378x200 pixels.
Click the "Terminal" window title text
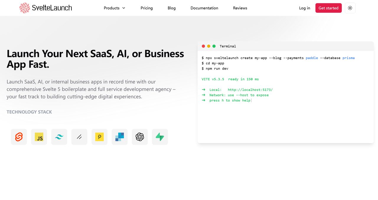228,46
